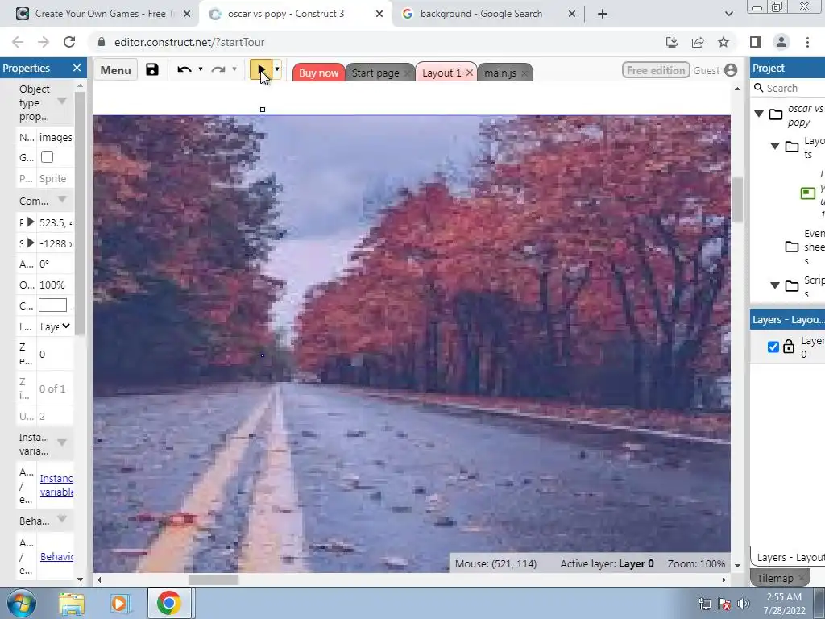The height and width of the screenshot is (619, 825).
Task: Expand the Position property triangle
Action: click(x=31, y=222)
